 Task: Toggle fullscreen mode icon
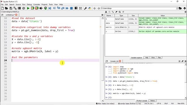(x=80, y=8)
